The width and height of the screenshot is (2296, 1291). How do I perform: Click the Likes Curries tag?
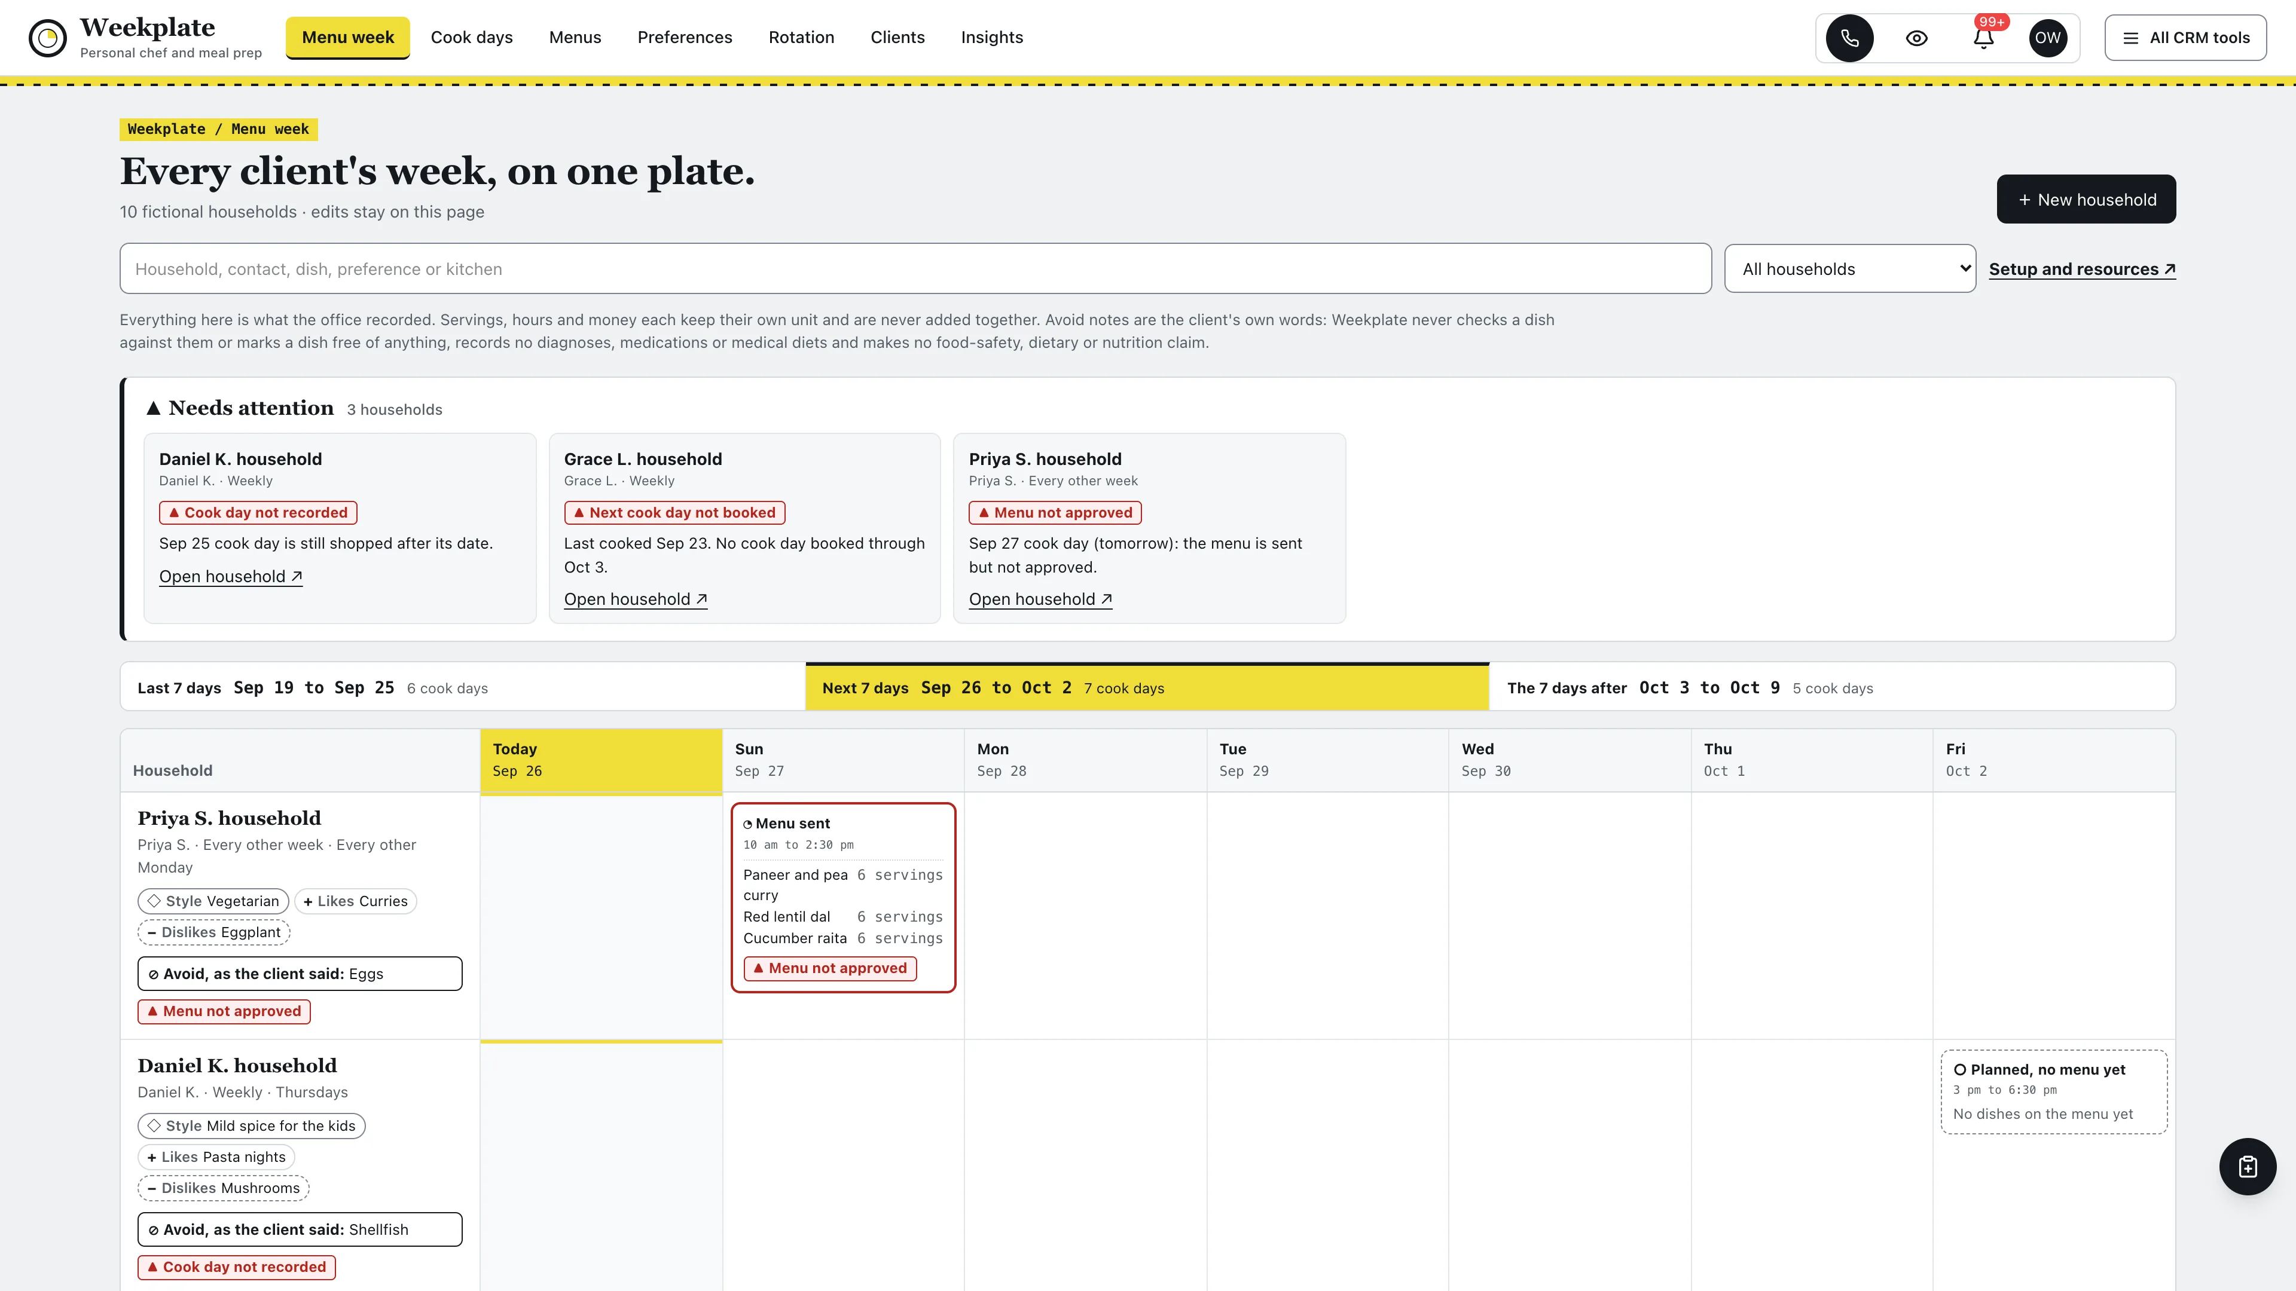356,901
